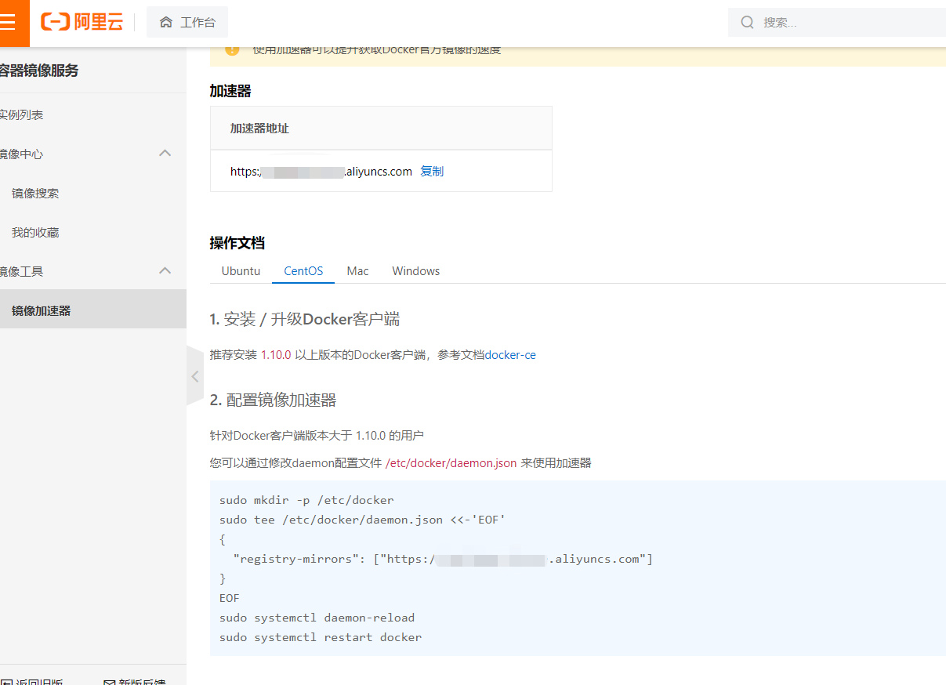Open 镜像搜索 in the sidebar
This screenshot has width=946, height=685.
35,193
